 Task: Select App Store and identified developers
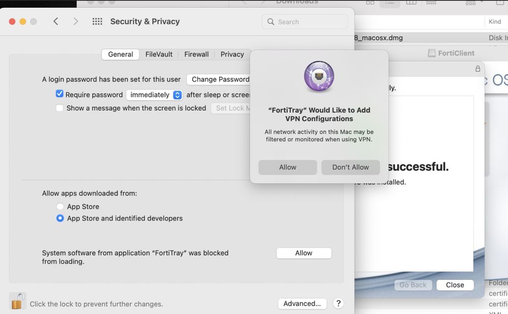[x=60, y=218]
